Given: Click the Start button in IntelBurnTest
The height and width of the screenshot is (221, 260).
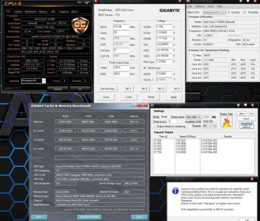Looking at the screenshot, I should [242, 114].
